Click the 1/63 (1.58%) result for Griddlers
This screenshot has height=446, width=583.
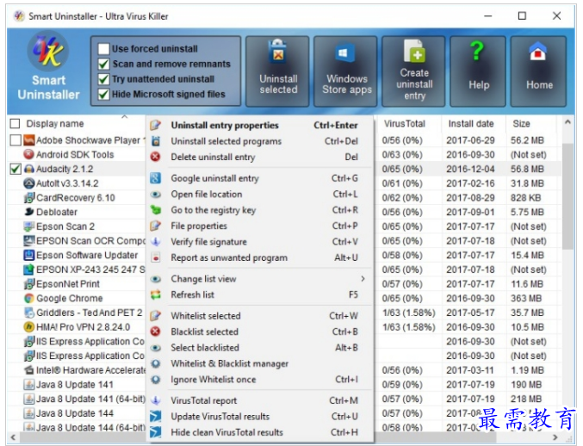pos(408,313)
